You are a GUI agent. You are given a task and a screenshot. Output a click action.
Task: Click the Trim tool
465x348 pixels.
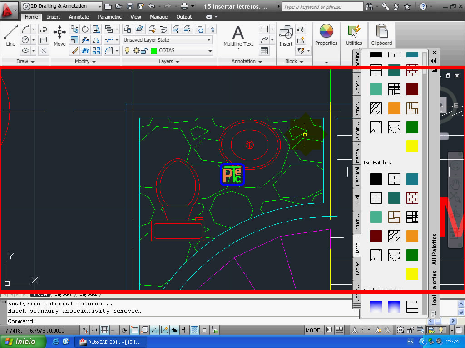(x=109, y=40)
